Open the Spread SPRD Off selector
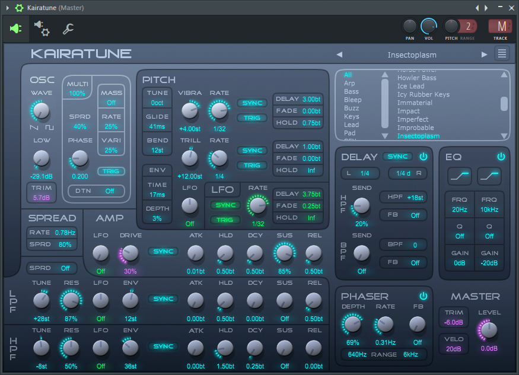Screen dimensions: 519x375 tap(52, 268)
